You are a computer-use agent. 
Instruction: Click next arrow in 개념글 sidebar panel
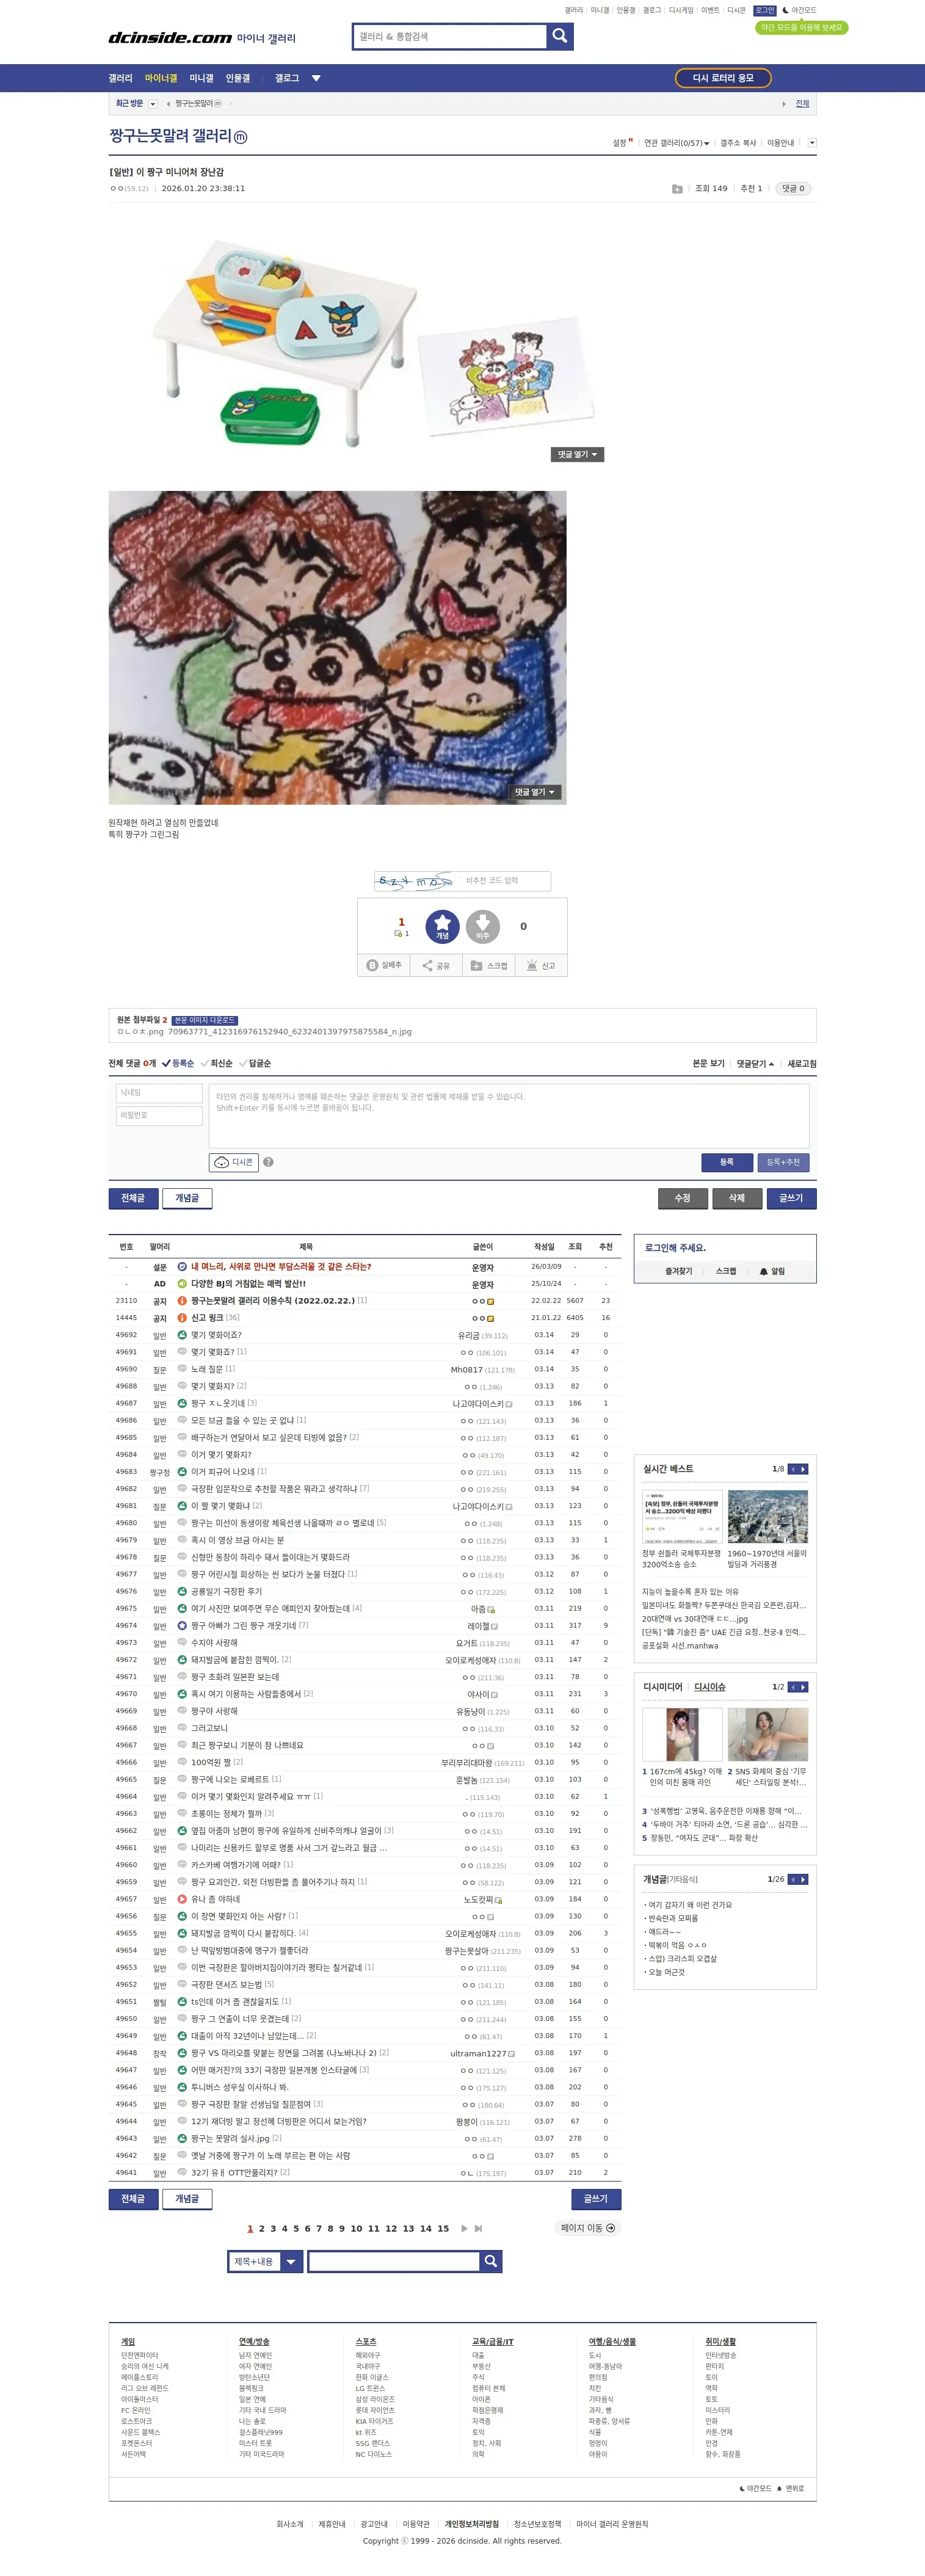click(803, 1879)
